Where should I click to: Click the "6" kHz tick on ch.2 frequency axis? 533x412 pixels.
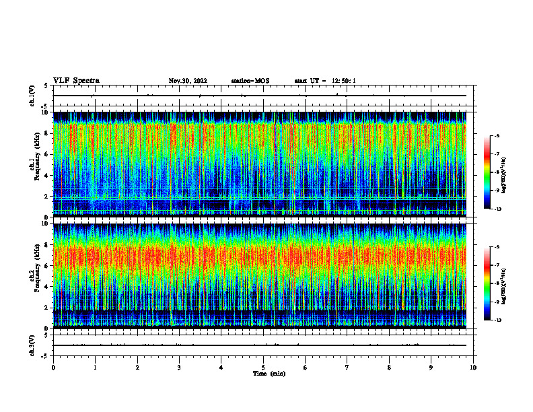[46, 266]
